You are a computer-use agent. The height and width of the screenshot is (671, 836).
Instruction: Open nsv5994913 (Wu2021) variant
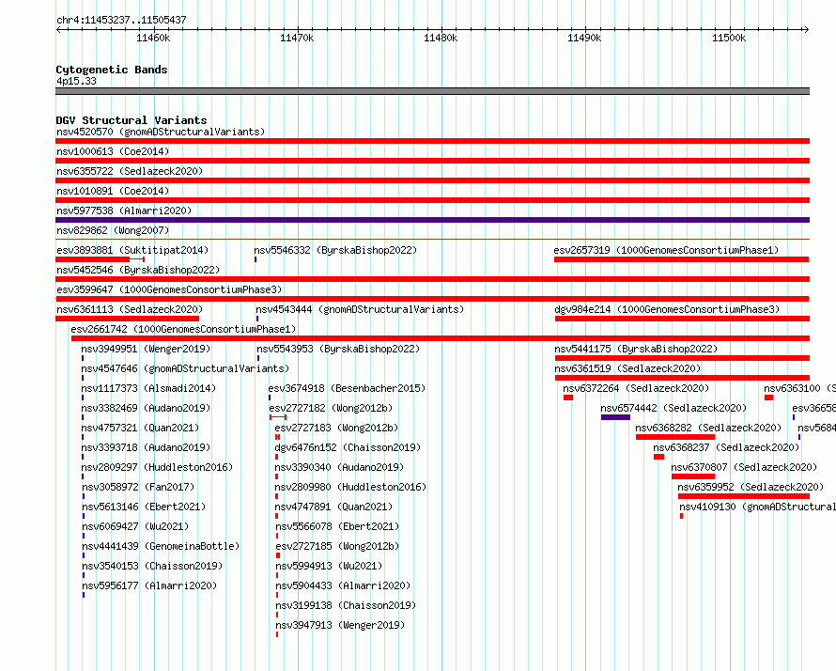pos(329,566)
